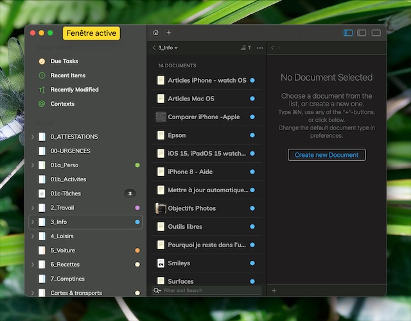Open Contexts in the sidebar
The image size is (411, 321).
pos(62,104)
